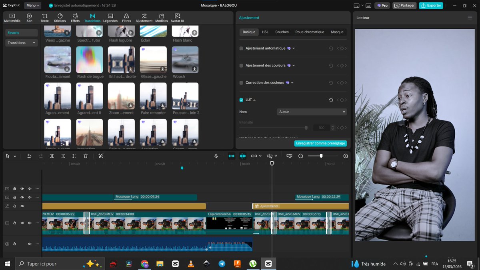Screen dimensions: 480x270
Task: Open the HSL tab in Ajustement panel
Action: coord(265,32)
